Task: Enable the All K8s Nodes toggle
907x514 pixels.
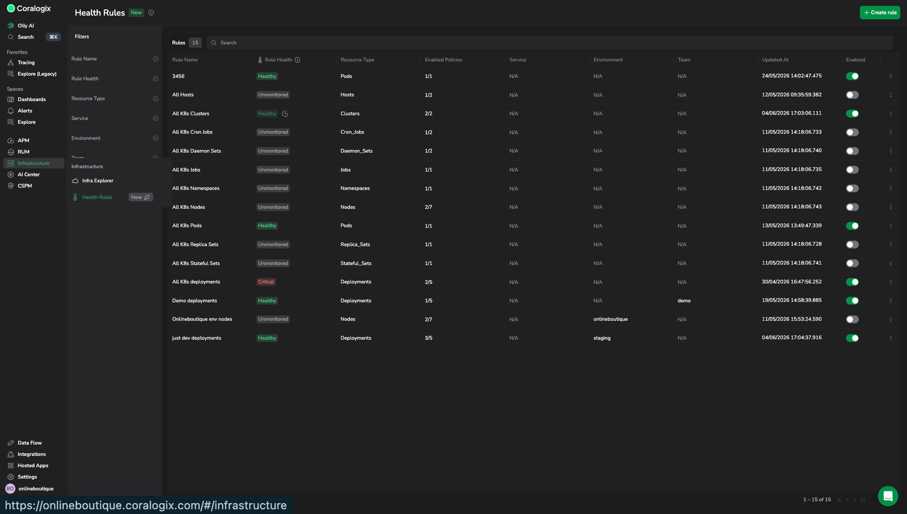Action: pos(852,207)
